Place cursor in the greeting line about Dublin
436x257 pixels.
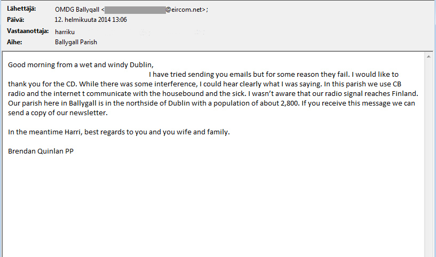click(x=81, y=65)
